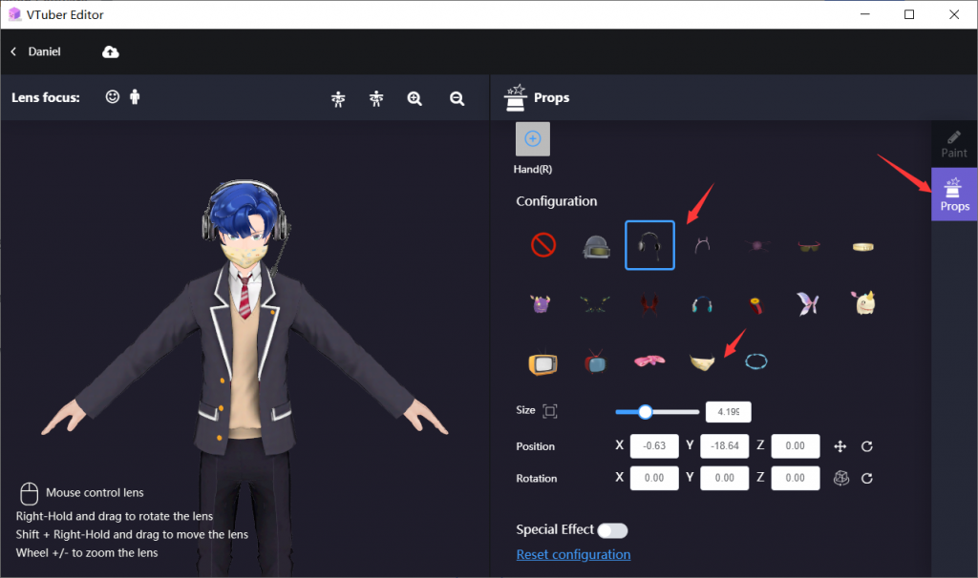Click the Reset configuration link
The width and height of the screenshot is (978, 578).
coord(573,554)
